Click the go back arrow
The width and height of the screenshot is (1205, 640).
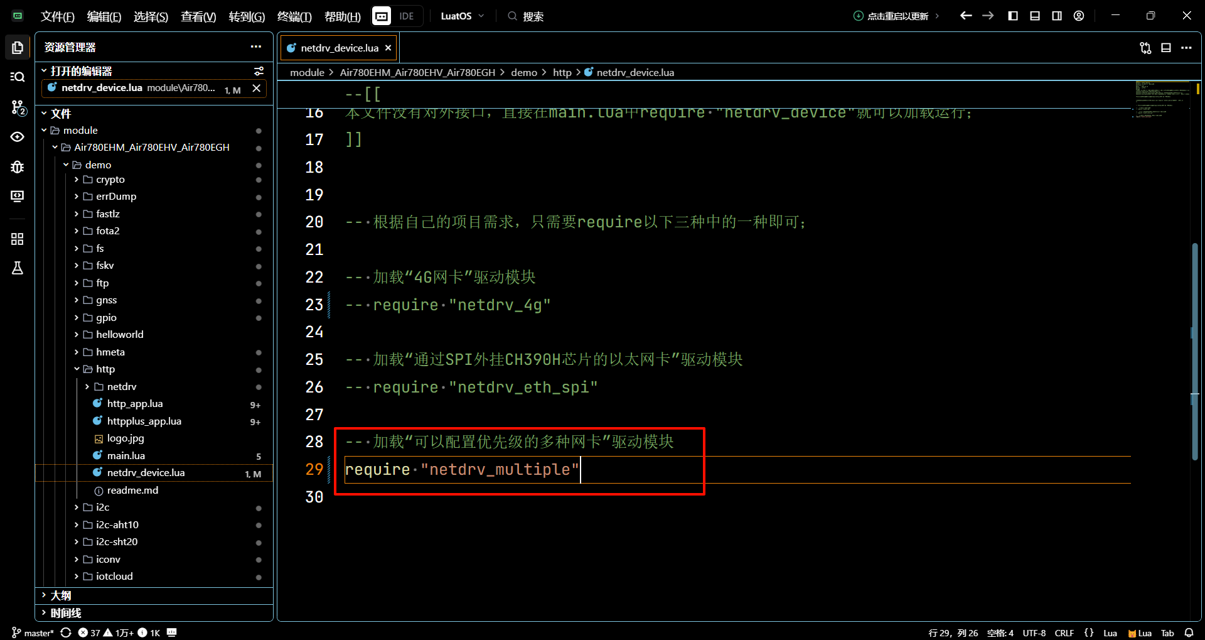966,16
